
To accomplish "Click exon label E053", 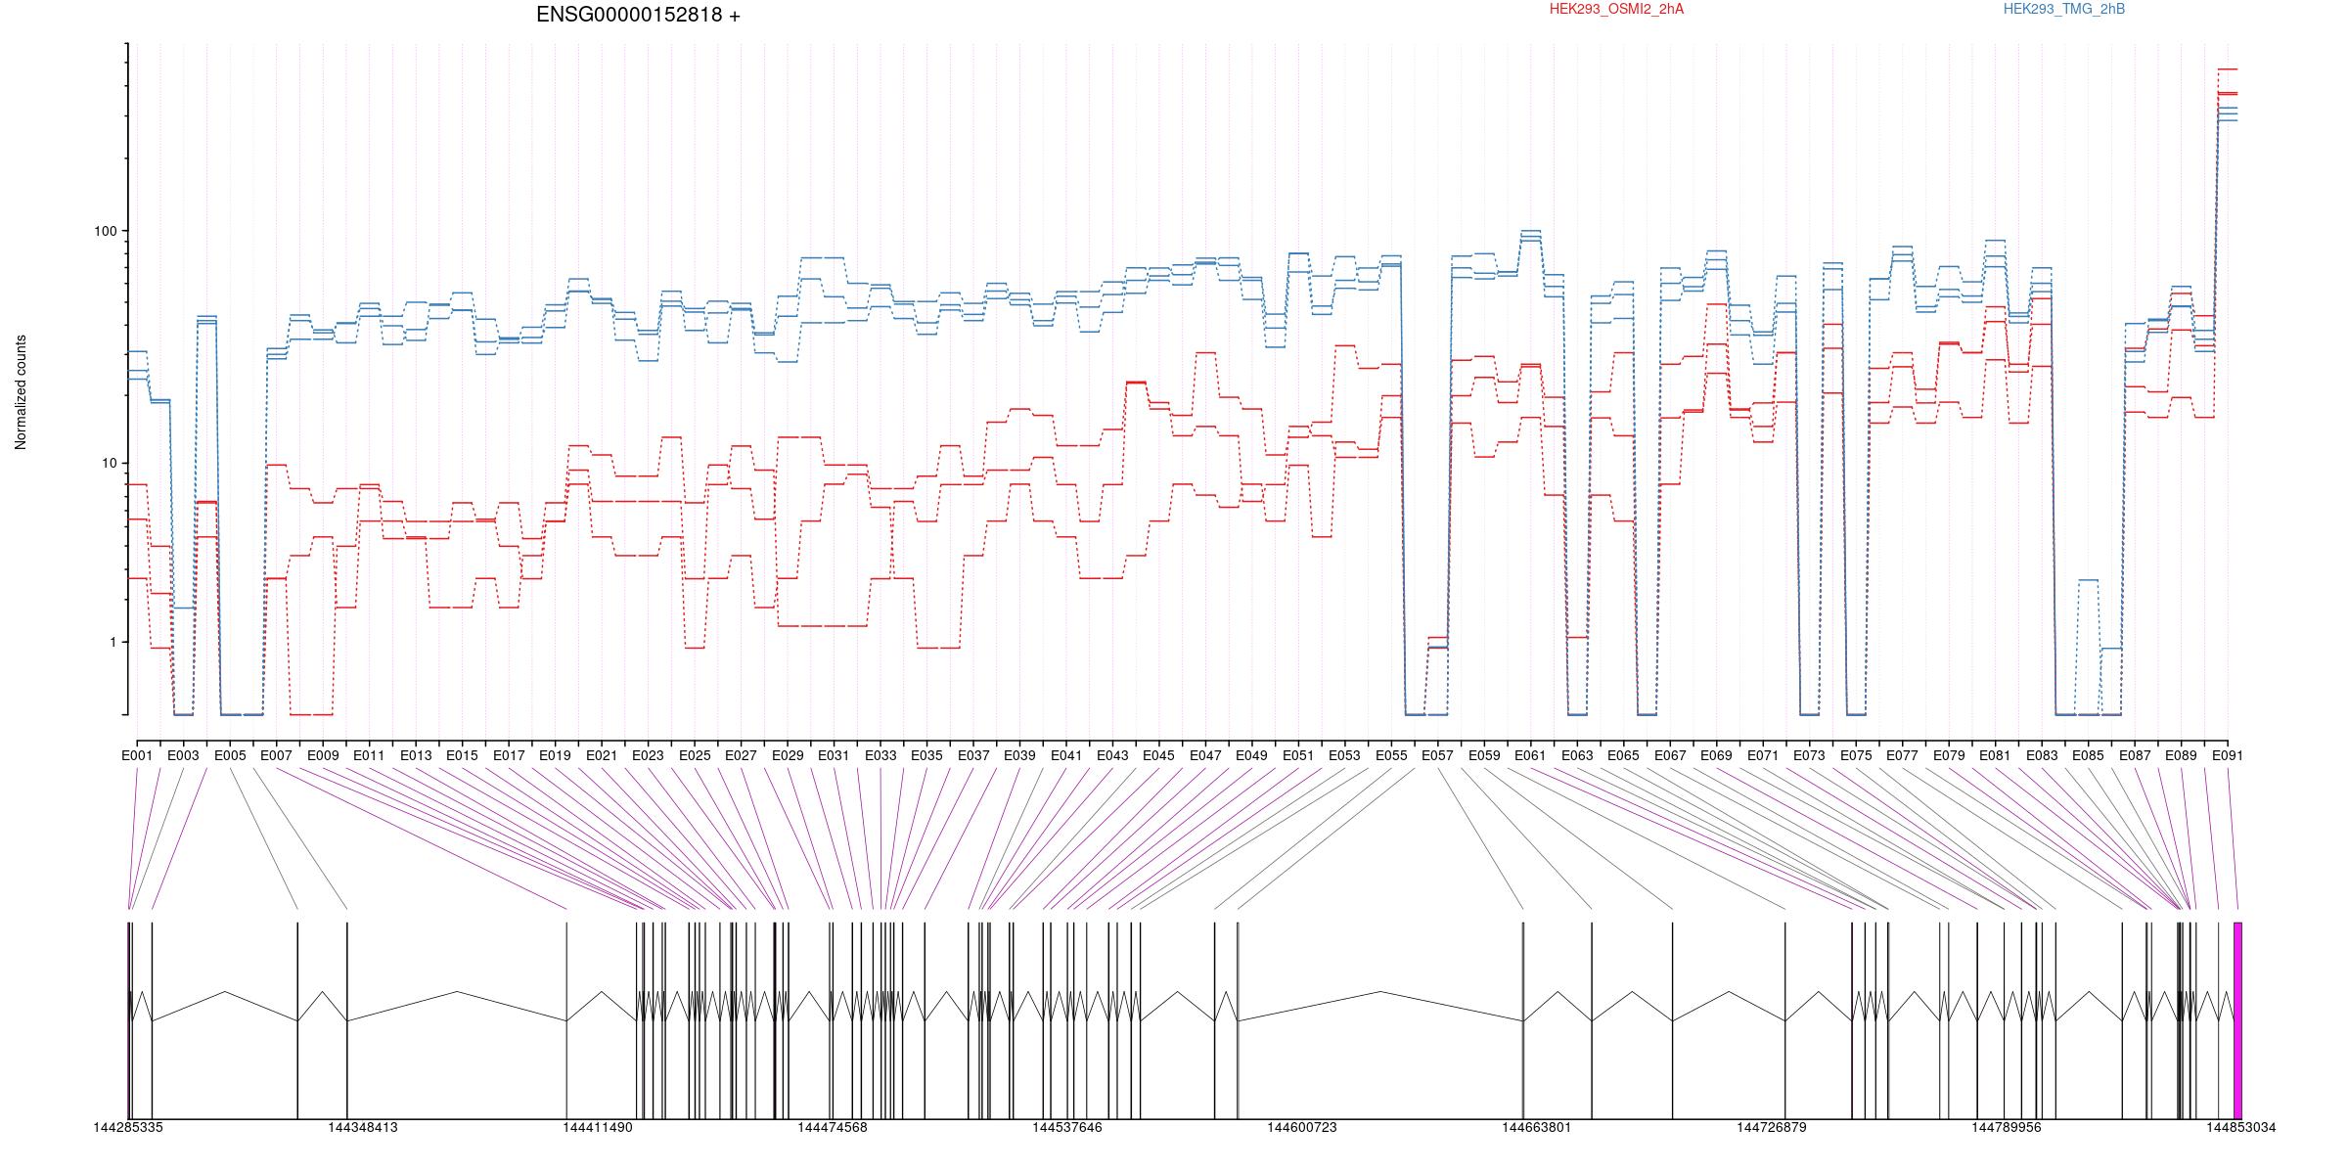I will 1345,755.
